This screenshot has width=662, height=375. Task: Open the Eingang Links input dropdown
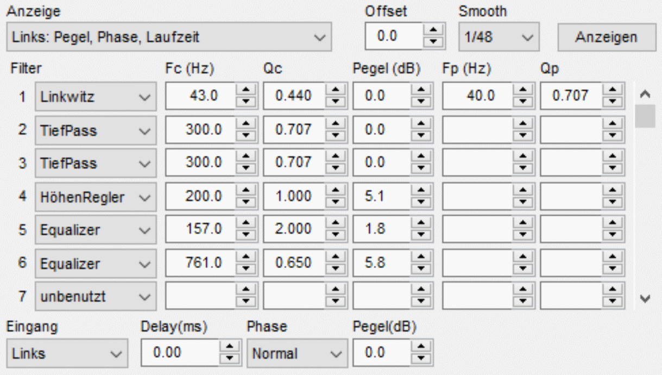[67, 354]
